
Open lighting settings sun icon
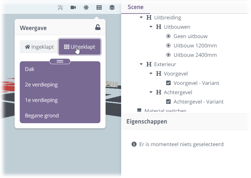coord(86,7)
